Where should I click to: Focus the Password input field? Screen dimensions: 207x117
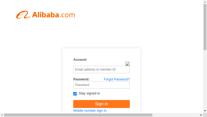pyautogui.click(x=101, y=85)
